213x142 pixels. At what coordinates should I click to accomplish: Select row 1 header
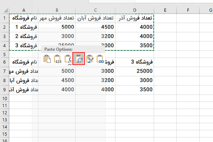(5, 18)
